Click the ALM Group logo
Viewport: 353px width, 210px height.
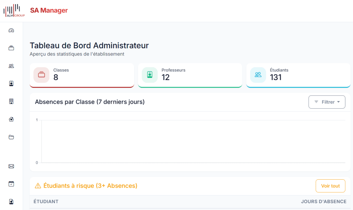click(x=14, y=11)
